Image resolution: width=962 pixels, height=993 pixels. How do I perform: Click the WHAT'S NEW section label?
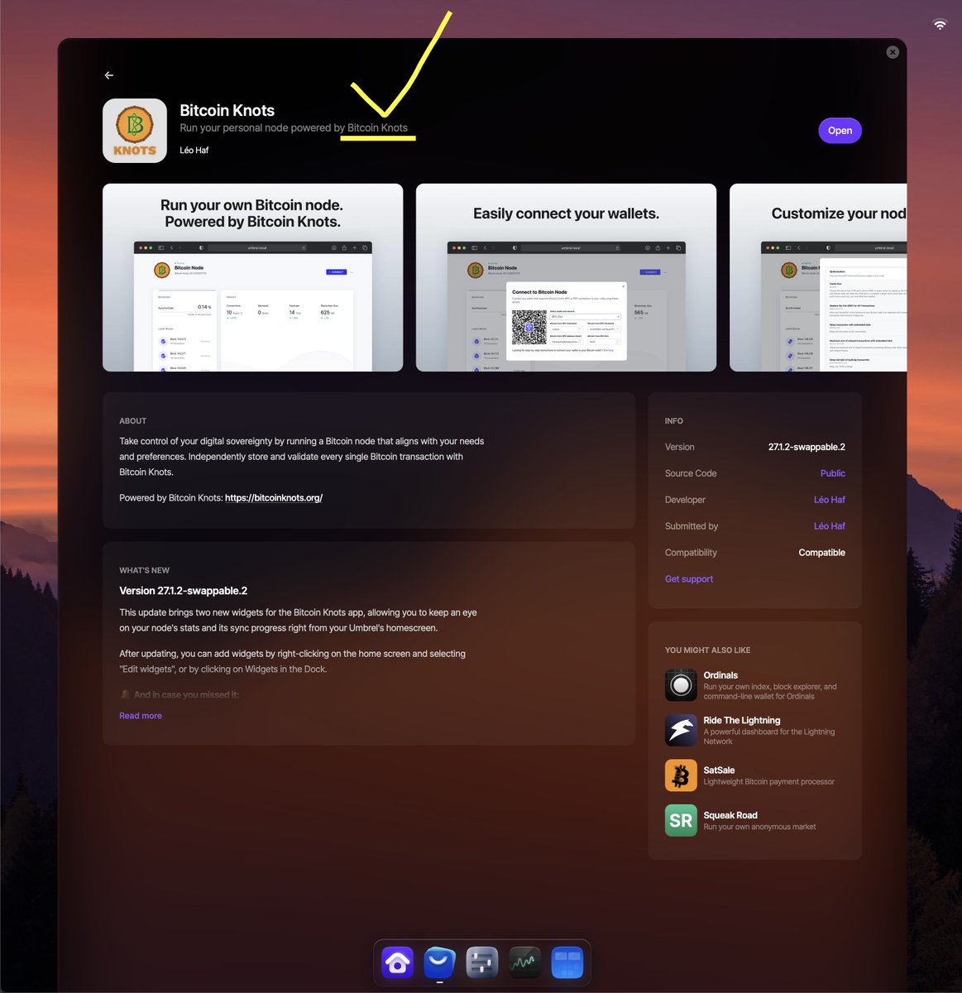coord(144,571)
